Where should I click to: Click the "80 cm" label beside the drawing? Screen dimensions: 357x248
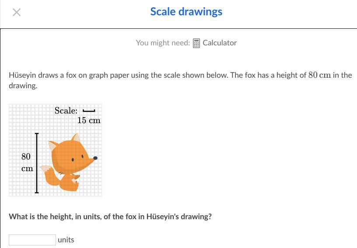26,162
